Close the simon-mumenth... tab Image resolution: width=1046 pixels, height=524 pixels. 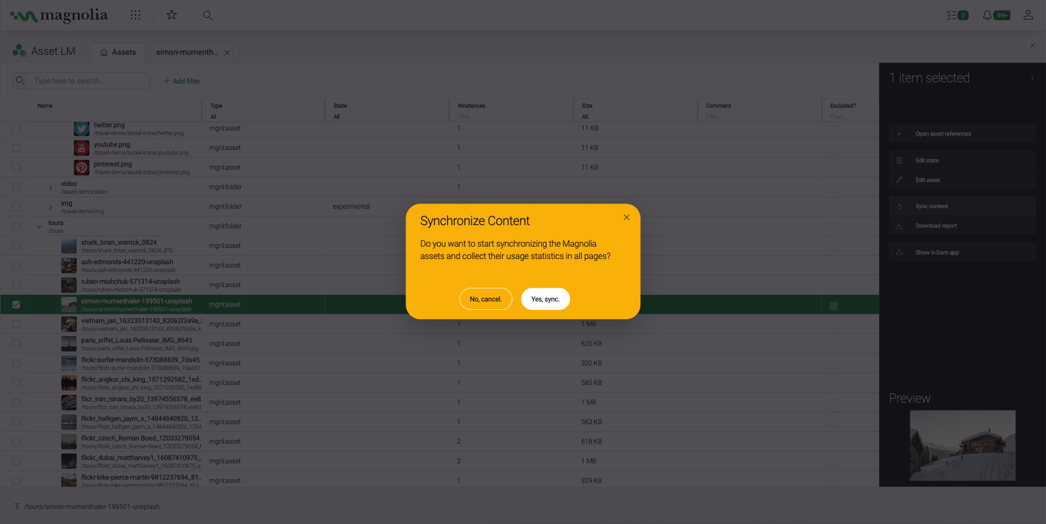point(227,53)
